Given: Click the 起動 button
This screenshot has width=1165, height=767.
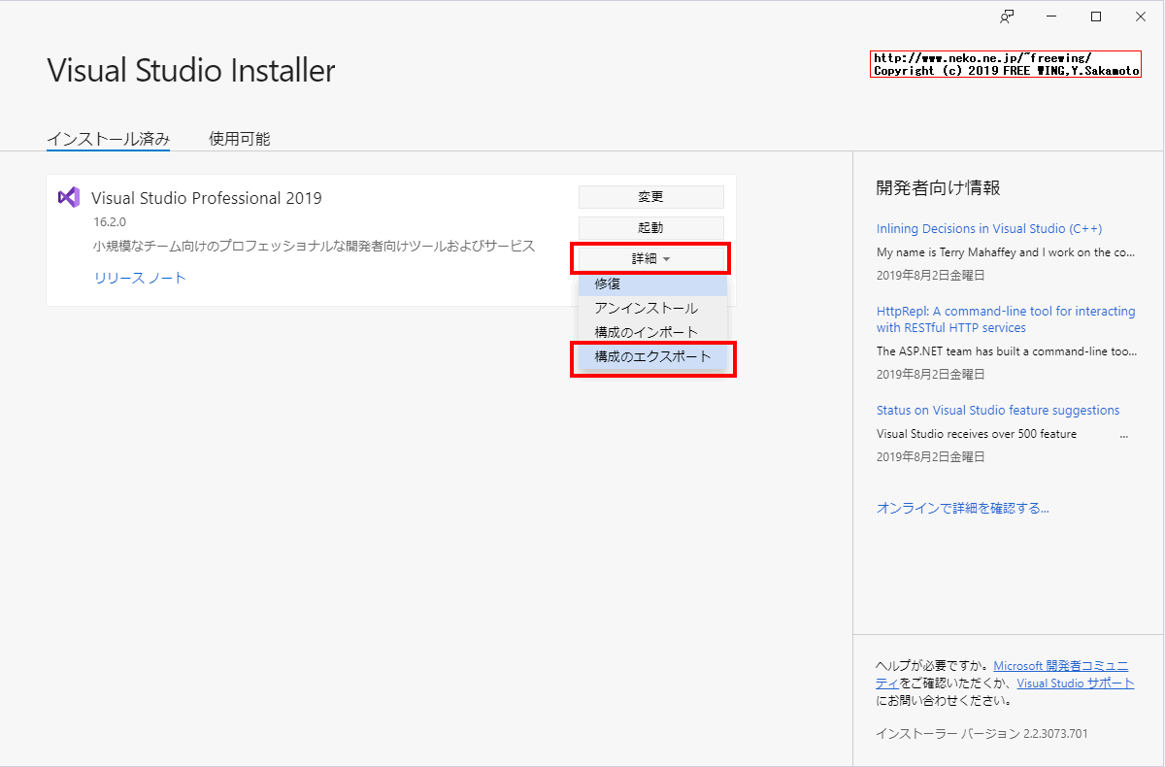Looking at the screenshot, I should point(650,226).
